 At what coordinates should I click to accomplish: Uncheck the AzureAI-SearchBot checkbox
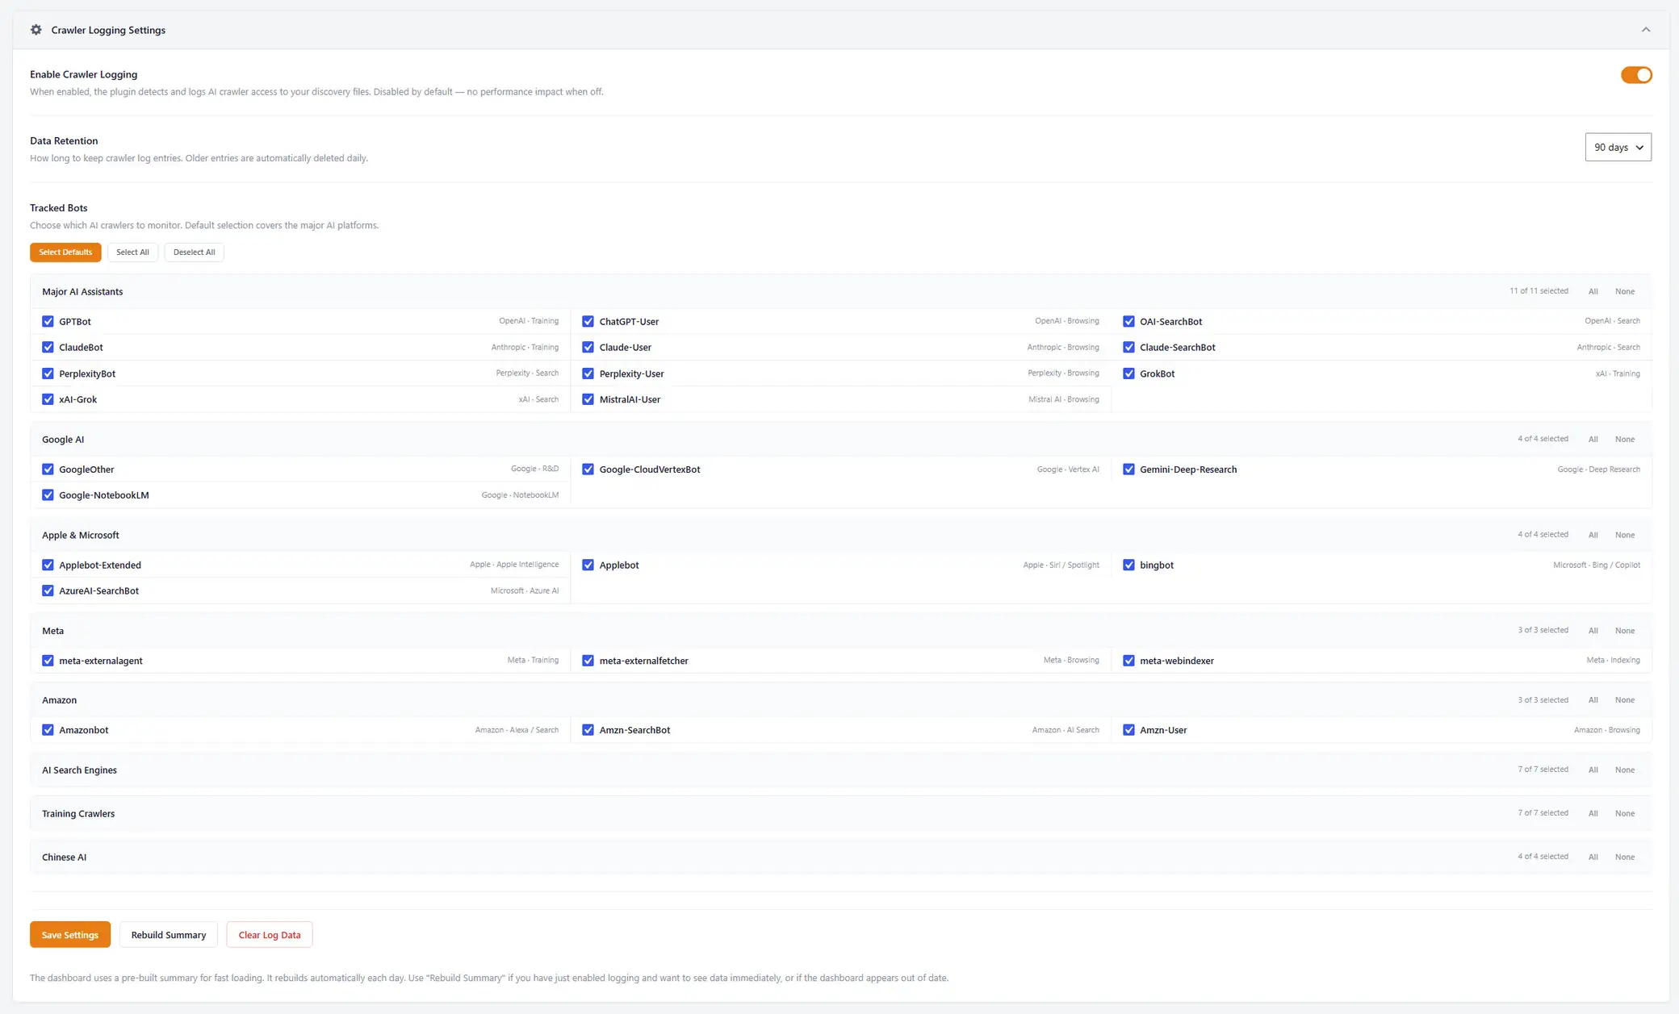pos(48,591)
